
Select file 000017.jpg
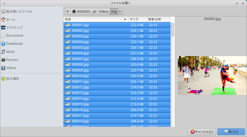(117, 115)
